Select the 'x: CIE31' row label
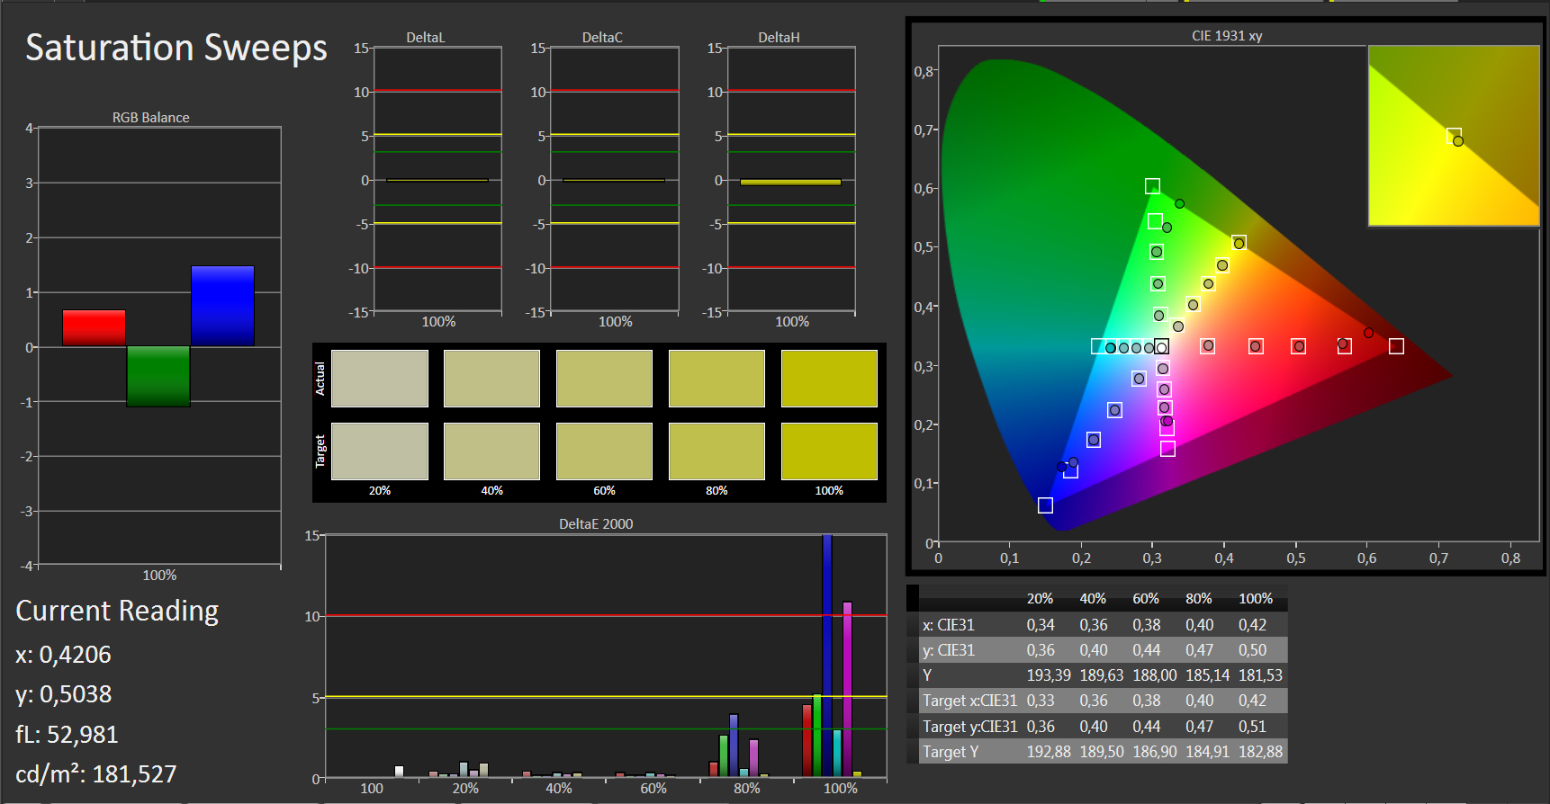Screen dimensions: 1550x804 coord(948,624)
